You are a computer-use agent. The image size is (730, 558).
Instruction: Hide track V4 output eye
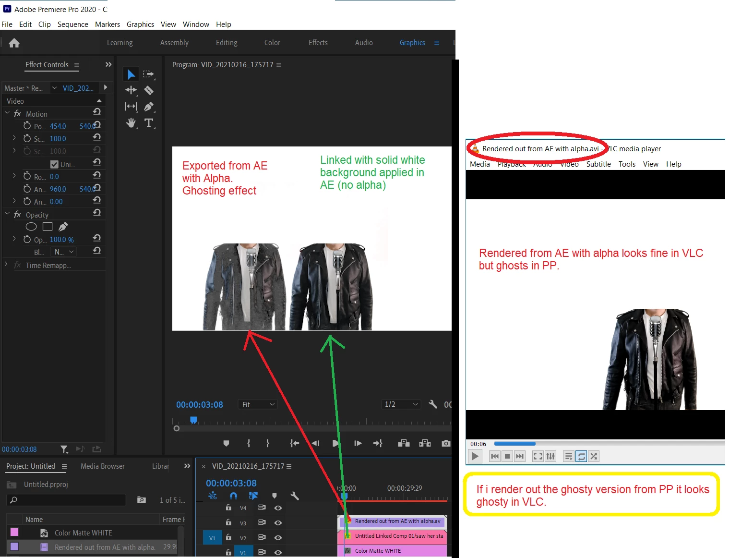[x=278, y=508]
